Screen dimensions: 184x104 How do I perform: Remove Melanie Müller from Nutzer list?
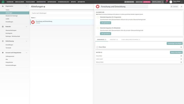point(181,62)
